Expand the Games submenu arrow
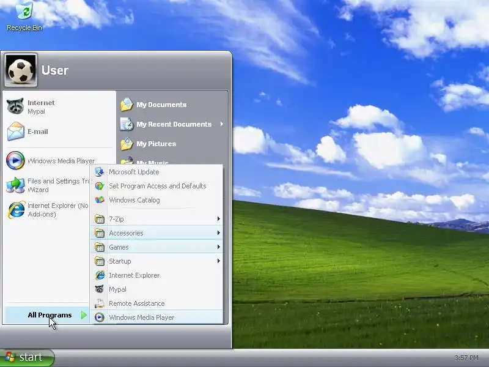Screen dimensions: 489x367 click(219, 247)
